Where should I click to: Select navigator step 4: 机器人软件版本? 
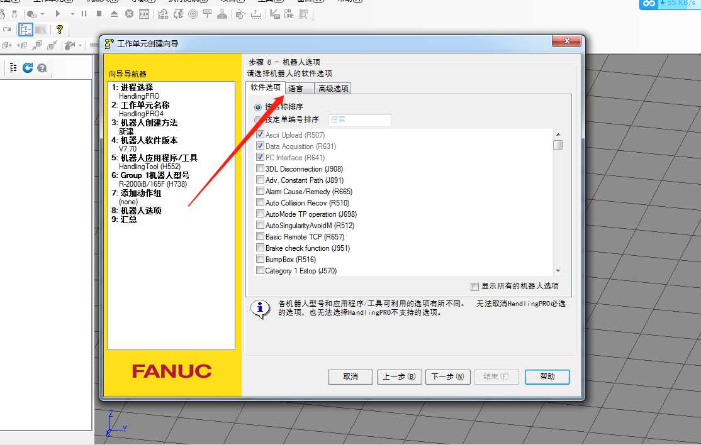click(x=144, y=140)
